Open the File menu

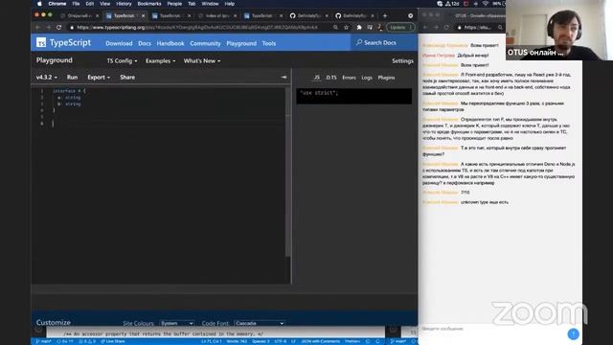click(x=76, y=4)
